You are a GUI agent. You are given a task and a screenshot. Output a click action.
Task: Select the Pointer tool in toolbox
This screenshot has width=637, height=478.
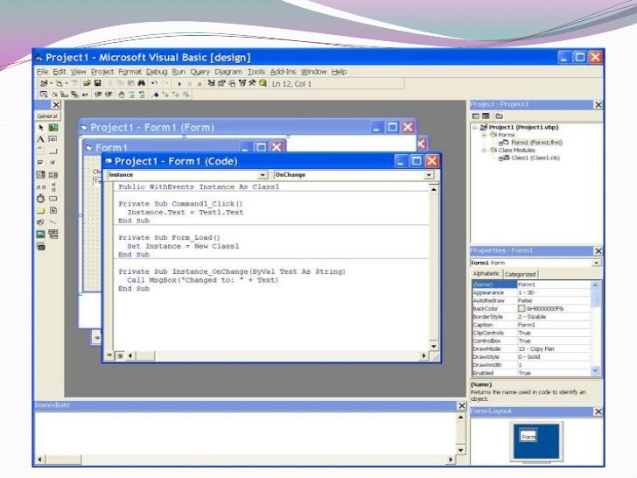click(40, 128)
